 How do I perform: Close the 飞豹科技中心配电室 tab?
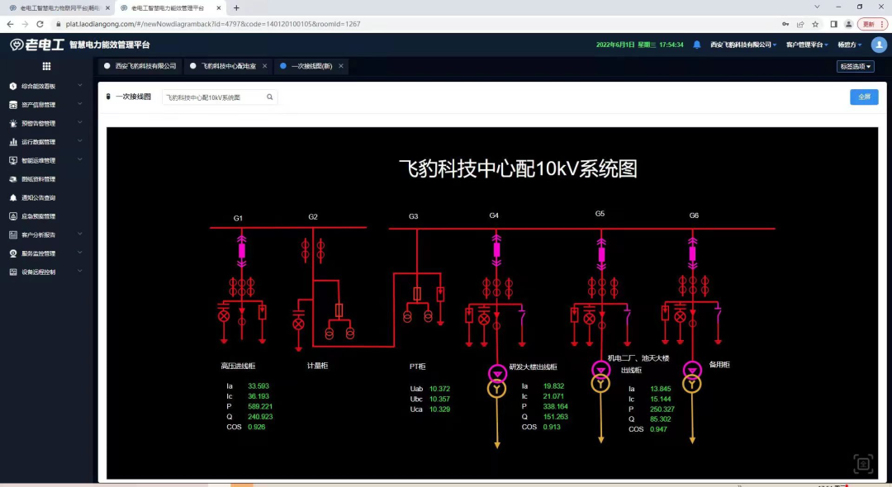coord(264,67)
